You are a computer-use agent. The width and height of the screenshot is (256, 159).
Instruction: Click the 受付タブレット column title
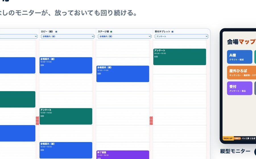[162, 31]
